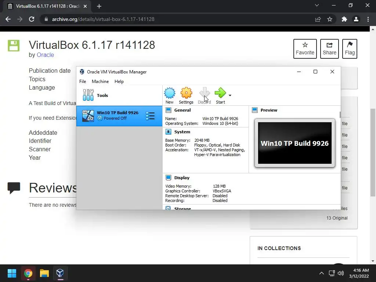
Task: Click the Win10 TP Build 9926 preview thumbnail
Action: (x=295, y=143)
